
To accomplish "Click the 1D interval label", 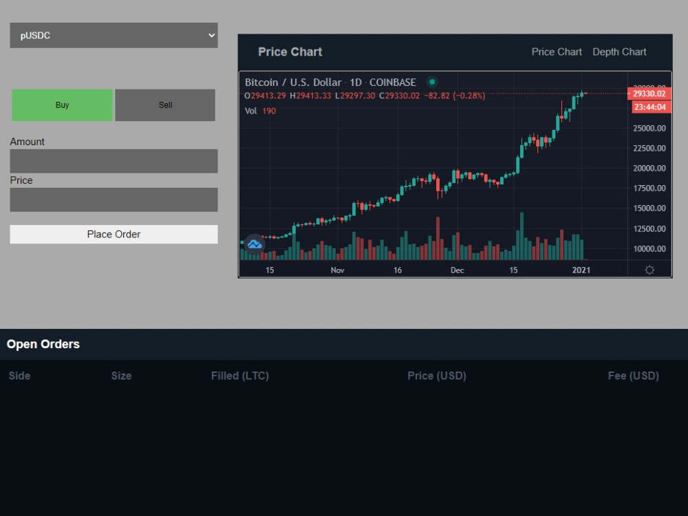I will point(356,83).
